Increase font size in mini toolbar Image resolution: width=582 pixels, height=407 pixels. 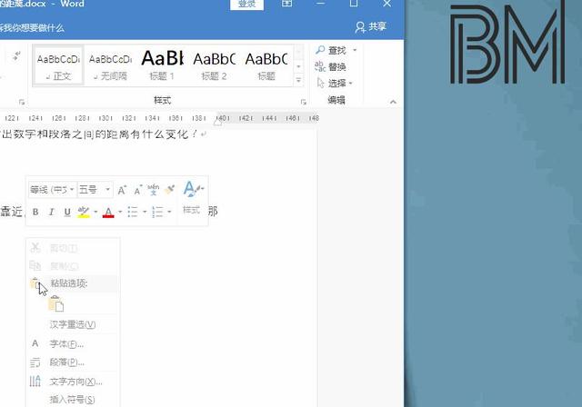coord(122,190)
